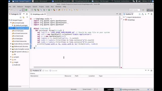Expand the SimpleApp node in the Outline

click(x=124, y=20)
